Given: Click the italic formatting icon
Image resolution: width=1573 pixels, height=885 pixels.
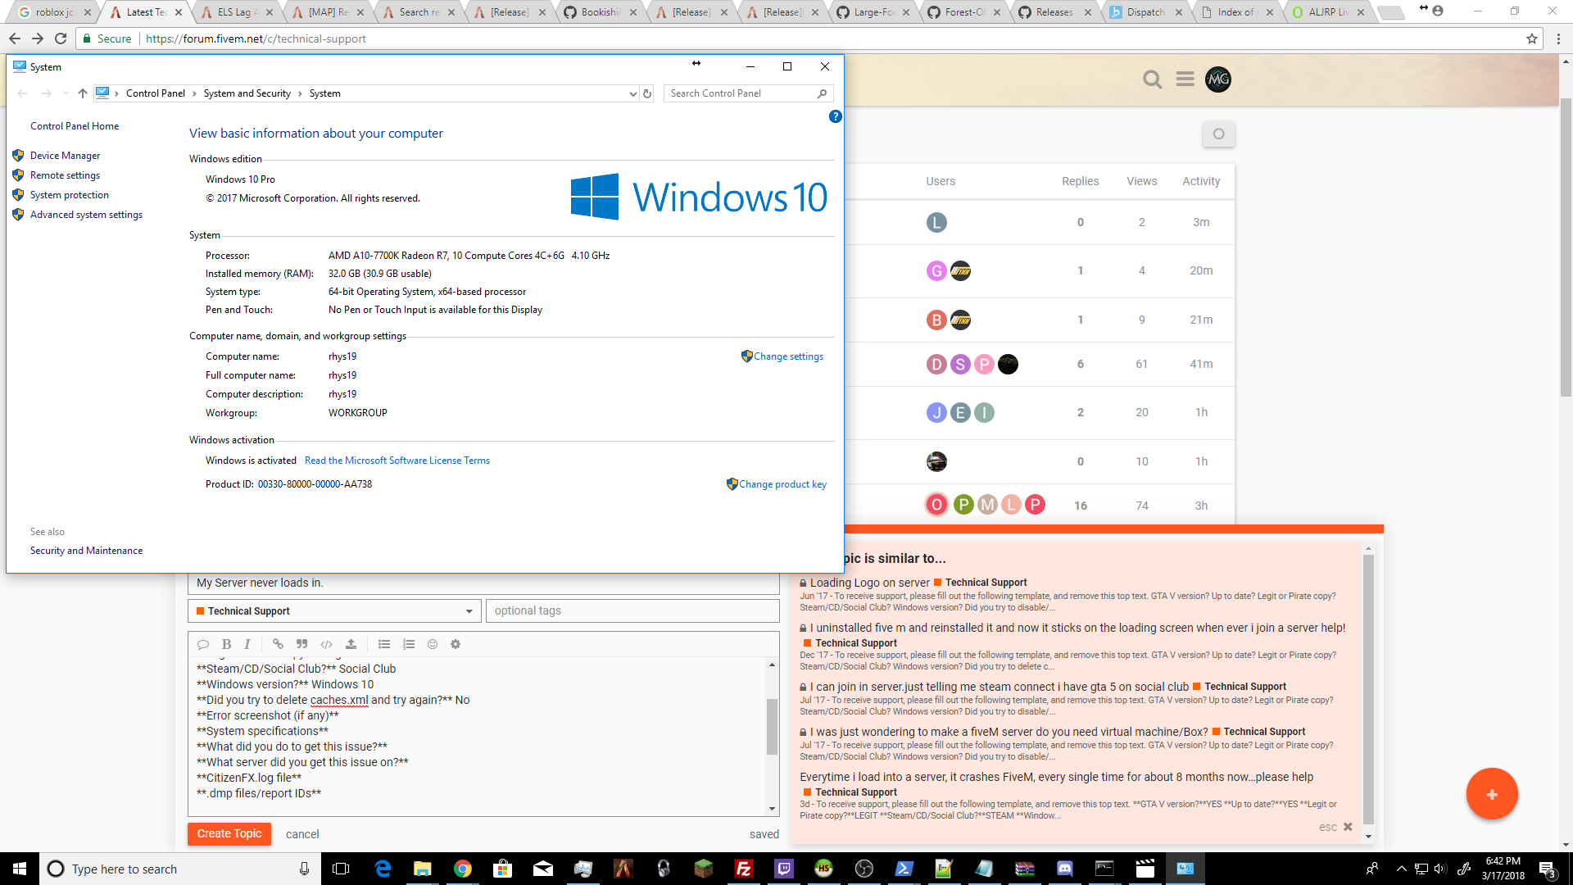Looking at the screenshot, I should click(247, 644).
